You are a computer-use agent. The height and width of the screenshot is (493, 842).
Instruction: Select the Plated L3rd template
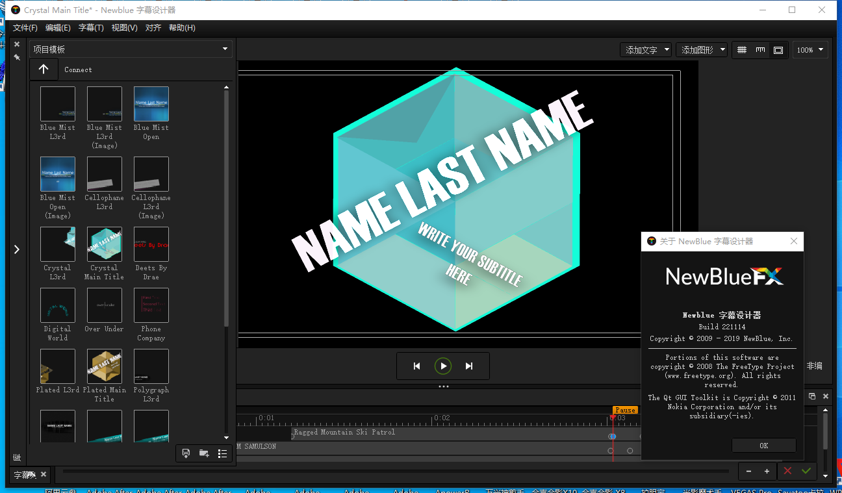tap(58, 371)
